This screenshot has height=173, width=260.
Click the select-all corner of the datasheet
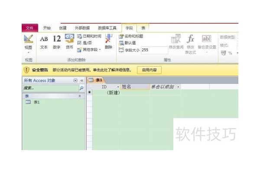(89, 86)
